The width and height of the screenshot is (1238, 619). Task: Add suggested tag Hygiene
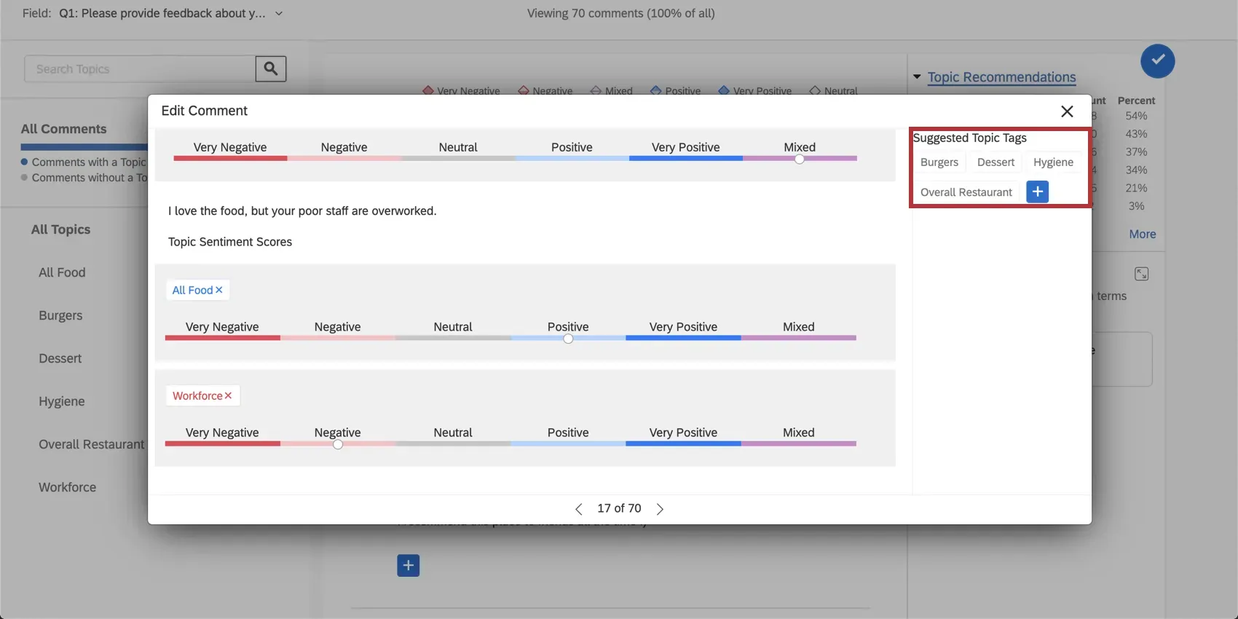(x=1053, y=162)
